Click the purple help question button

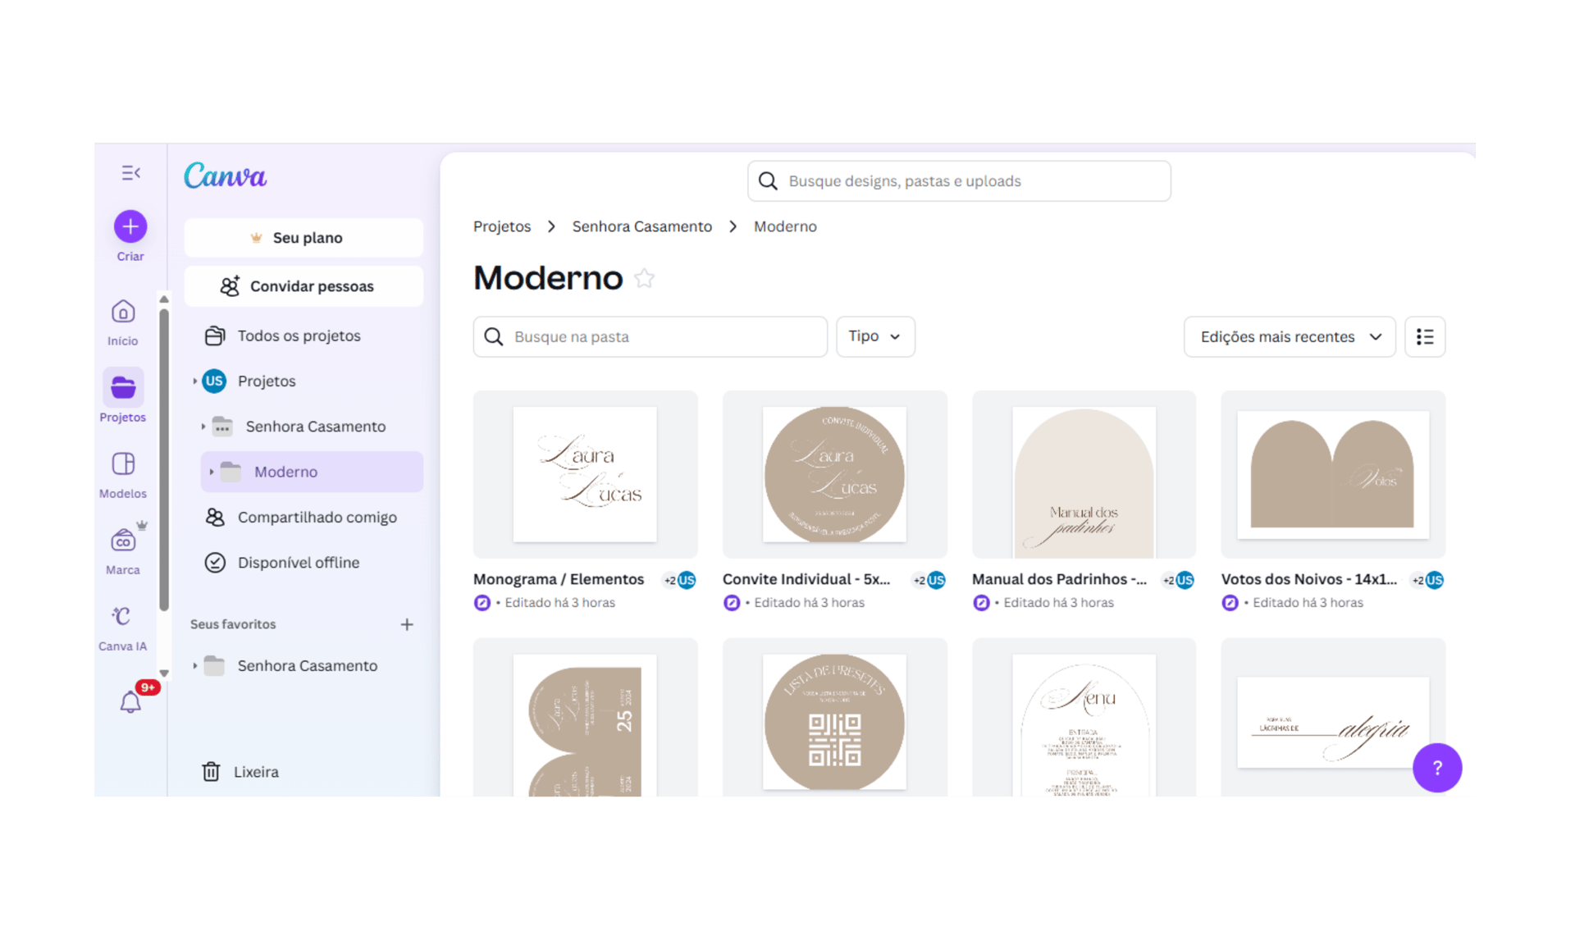1436,768
